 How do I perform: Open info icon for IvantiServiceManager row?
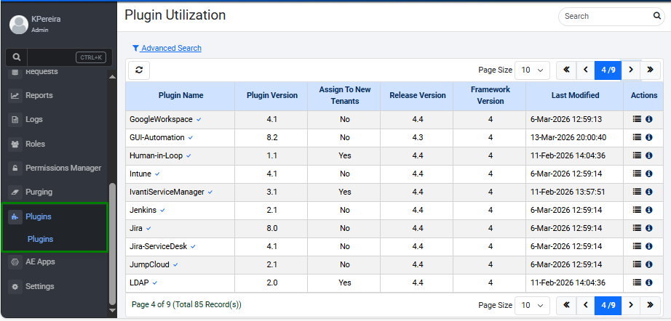[648, 192]
